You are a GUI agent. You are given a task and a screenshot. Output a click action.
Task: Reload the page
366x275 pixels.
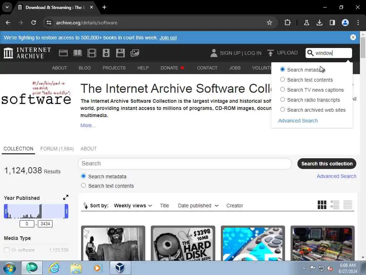(x=34, y=23)
